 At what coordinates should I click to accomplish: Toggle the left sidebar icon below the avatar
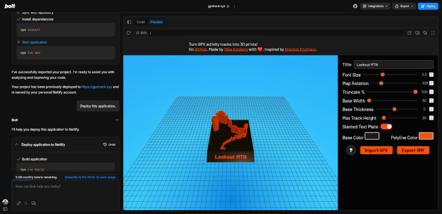[x=5, y=209]
